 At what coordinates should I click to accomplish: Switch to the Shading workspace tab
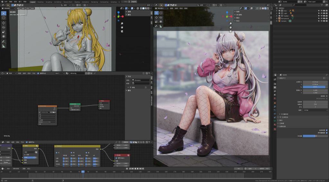[77, 2]
